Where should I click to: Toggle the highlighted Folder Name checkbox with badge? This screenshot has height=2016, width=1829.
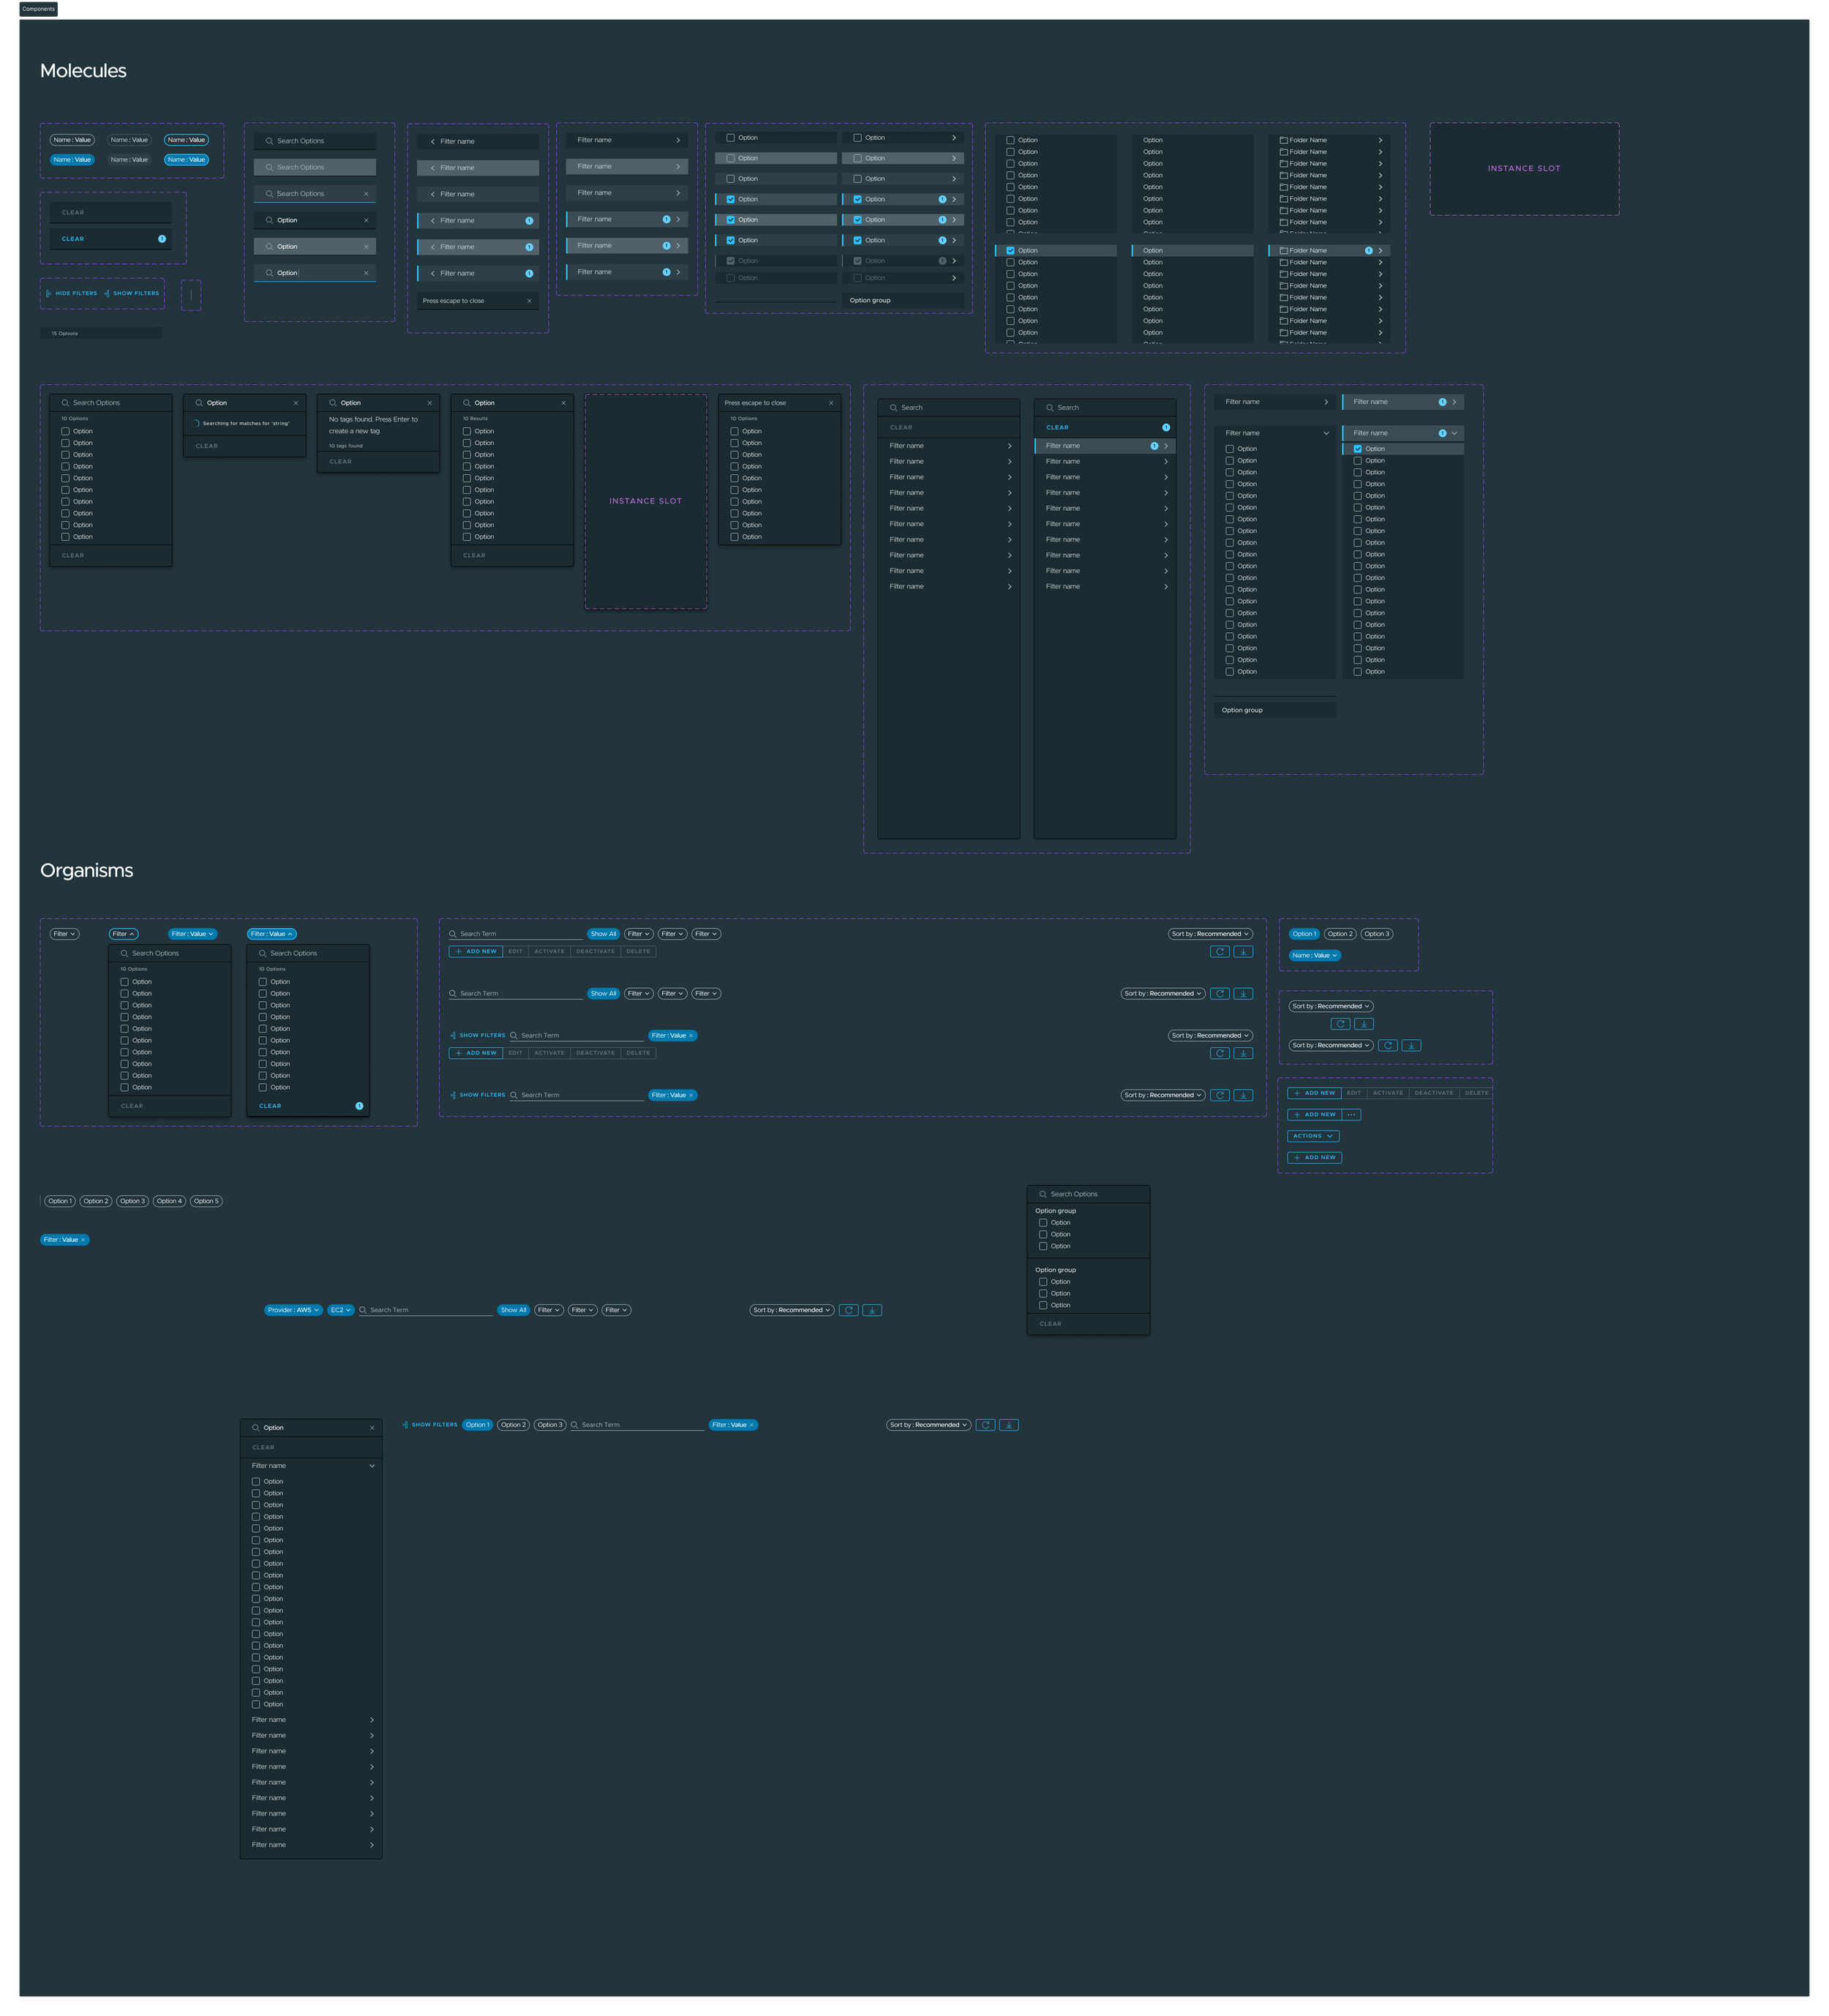click(1283, 251)
